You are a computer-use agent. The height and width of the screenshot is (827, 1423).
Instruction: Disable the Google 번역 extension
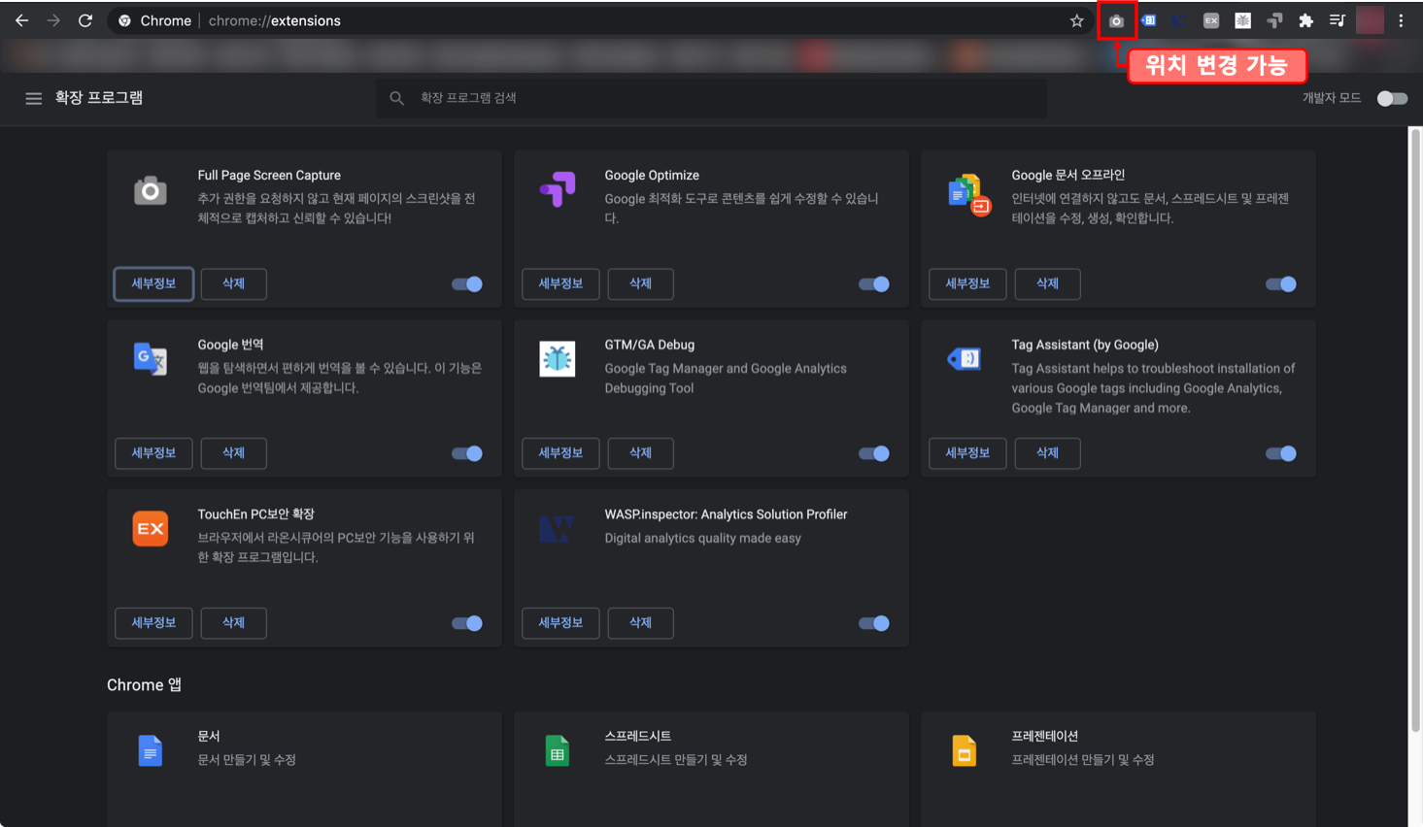(x=467, y=453)
